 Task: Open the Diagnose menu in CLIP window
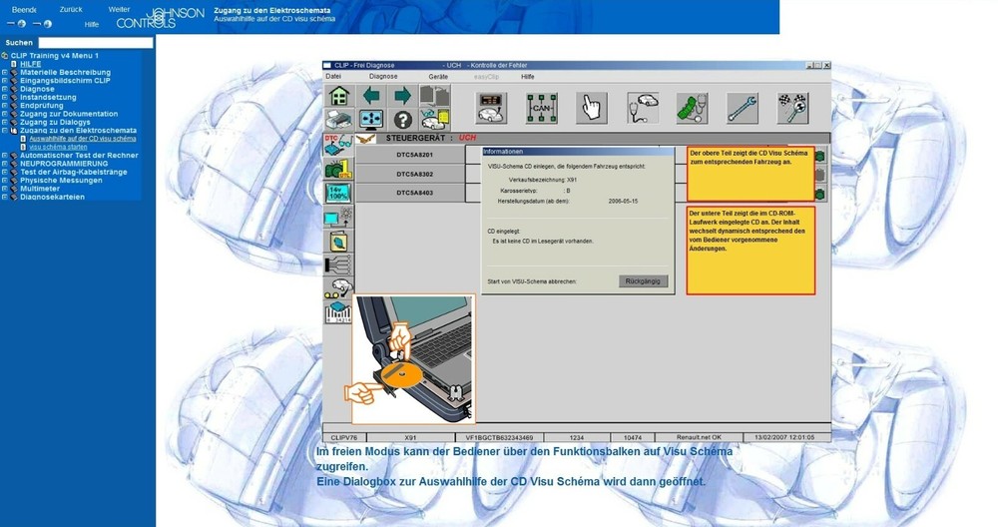[x=383, y=77]
